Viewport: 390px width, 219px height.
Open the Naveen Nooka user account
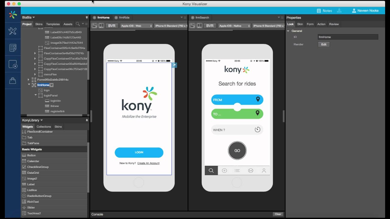[x=365, y=11]
